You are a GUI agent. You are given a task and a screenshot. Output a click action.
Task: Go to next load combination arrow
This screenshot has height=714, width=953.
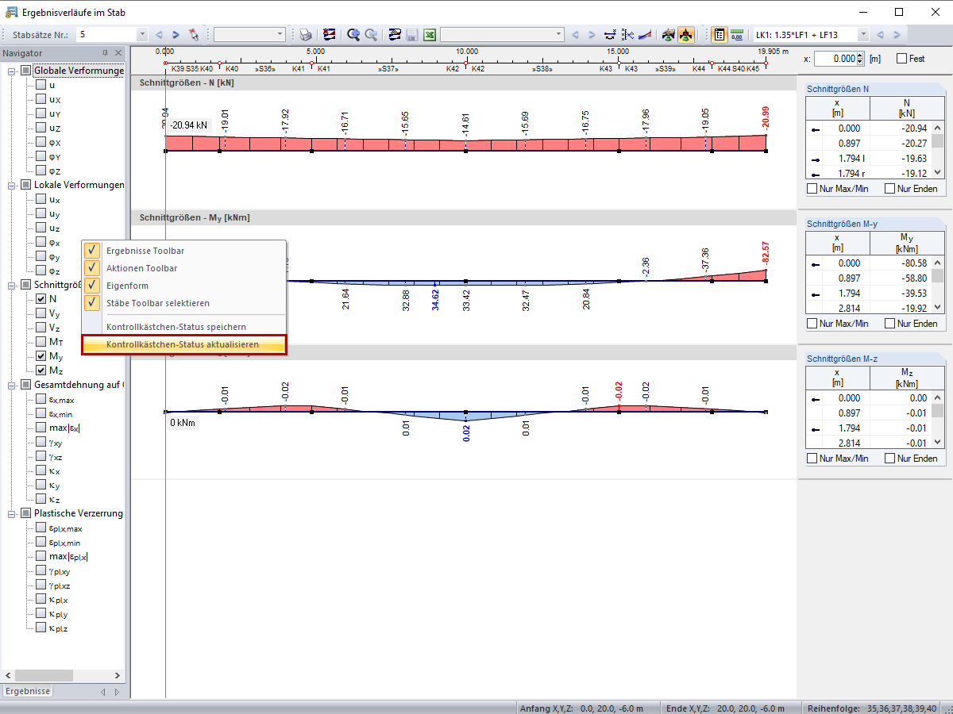point(897,35)
